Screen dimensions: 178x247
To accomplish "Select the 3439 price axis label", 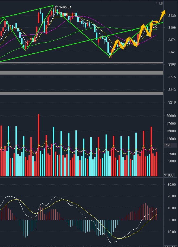I will pyautogui.click(x=172, y=16).
